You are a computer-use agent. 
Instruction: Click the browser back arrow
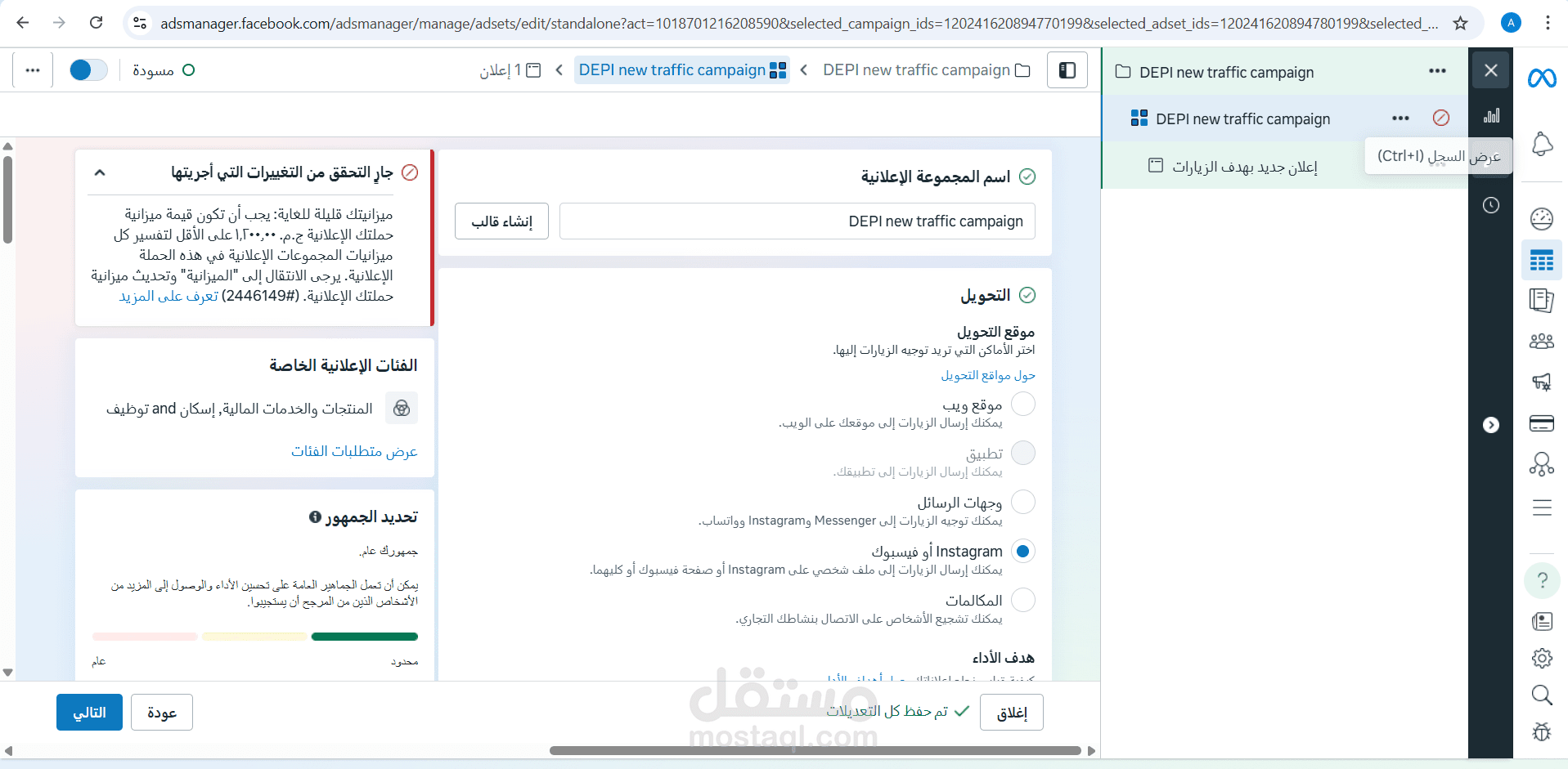[x=23, y=23]
